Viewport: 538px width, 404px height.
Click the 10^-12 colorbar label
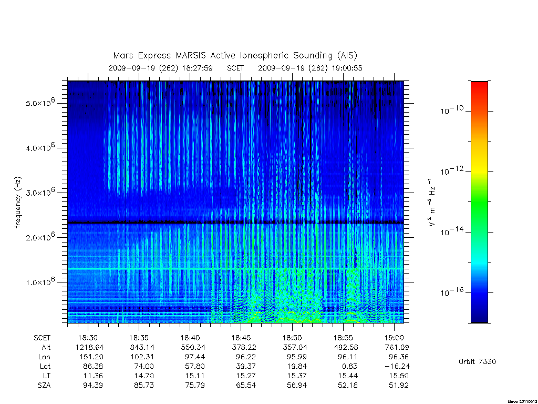452,171
